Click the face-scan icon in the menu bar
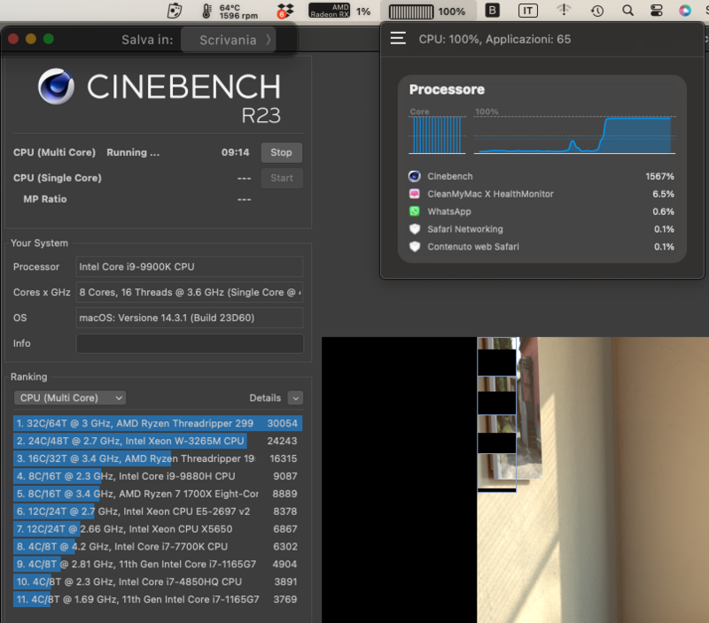 click(175, 11)
